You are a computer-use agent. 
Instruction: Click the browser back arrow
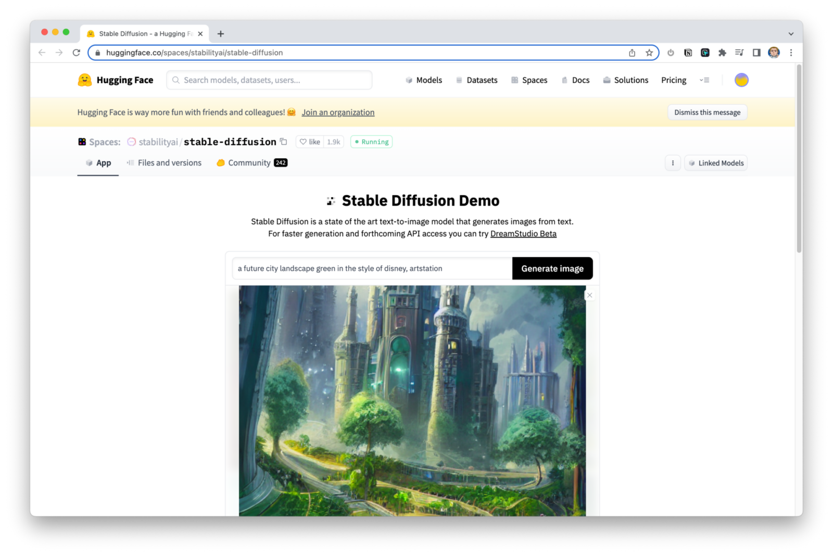click(42, 53)
